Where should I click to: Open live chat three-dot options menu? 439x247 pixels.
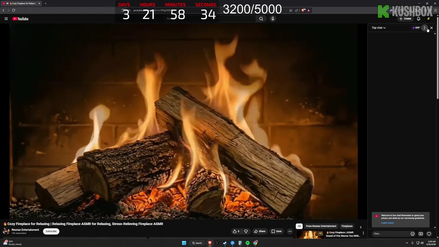425,28
